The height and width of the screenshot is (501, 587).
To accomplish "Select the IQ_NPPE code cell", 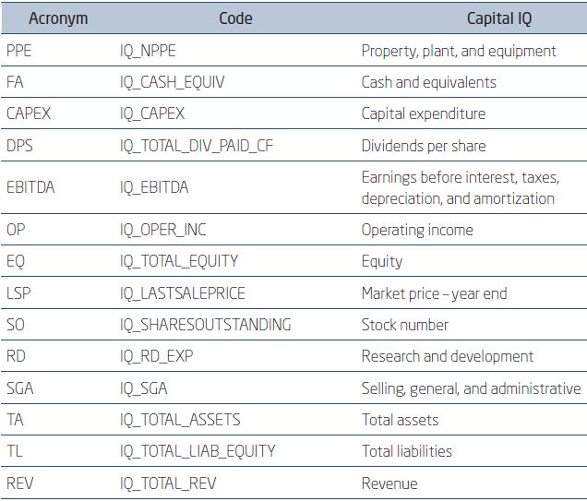I will point(152,51).
